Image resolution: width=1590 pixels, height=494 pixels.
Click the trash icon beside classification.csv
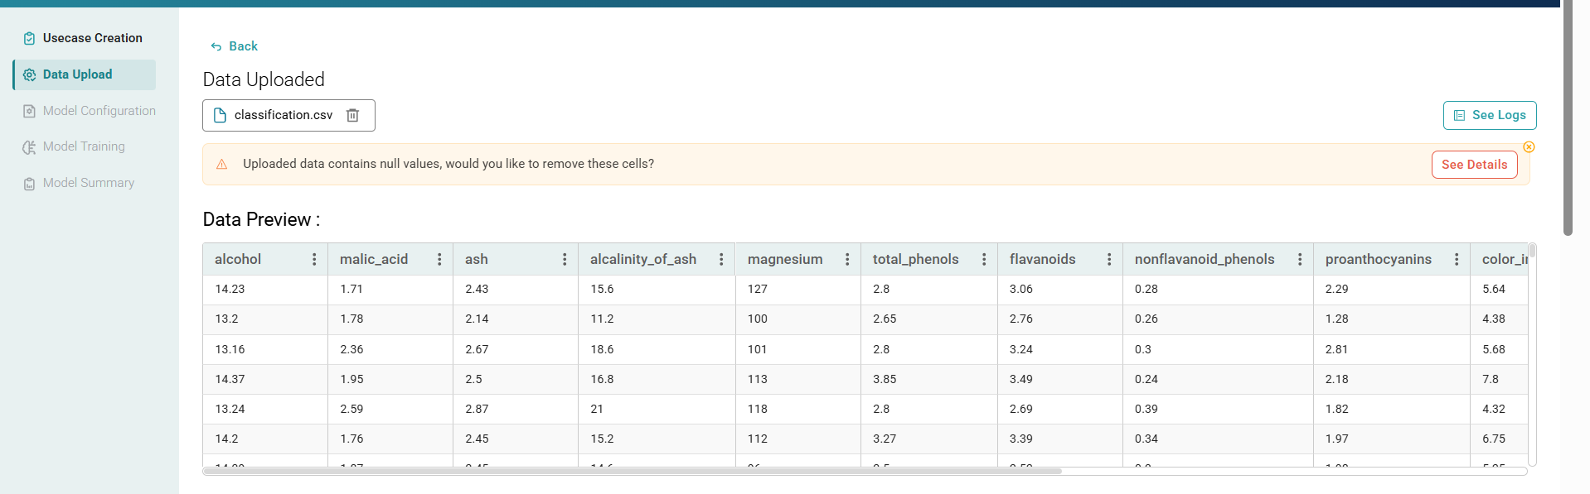(352, 115)
